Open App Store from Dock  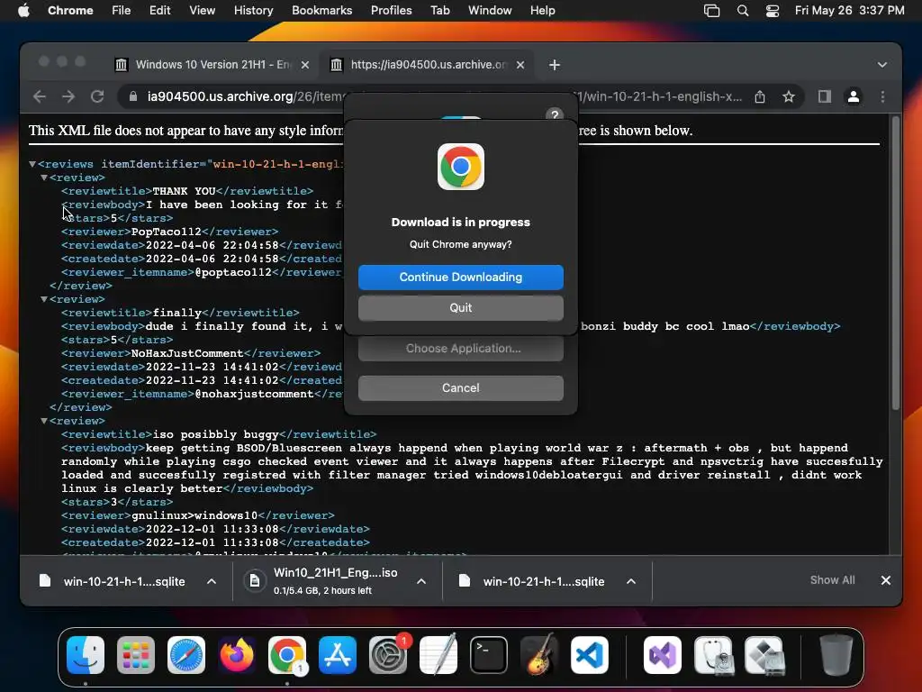pyautogui.click(x=338, y=655)
